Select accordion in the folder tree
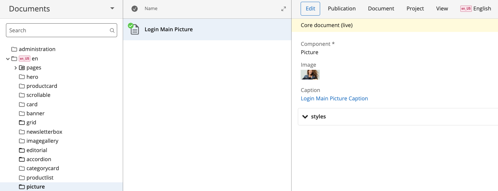 [x=39, y=159]
